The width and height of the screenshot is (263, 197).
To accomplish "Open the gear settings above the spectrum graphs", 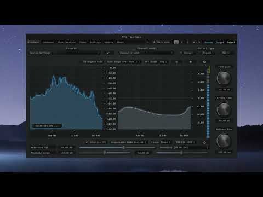I will 204,62.
